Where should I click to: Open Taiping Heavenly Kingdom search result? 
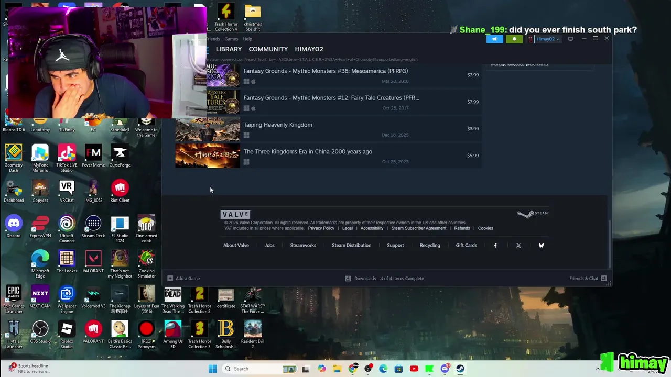coord(328,129)
